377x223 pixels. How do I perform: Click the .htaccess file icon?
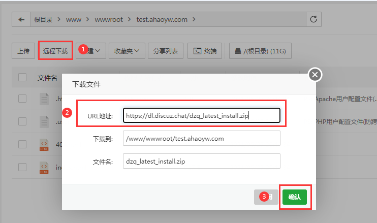[44, 99]
